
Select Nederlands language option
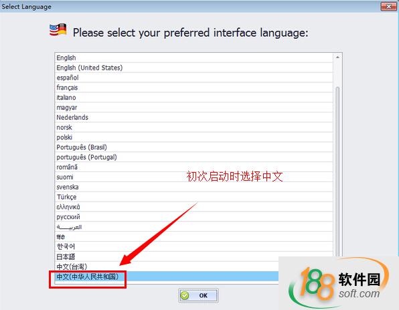coord(193,117)
